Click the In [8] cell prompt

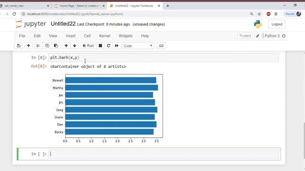click(x=39, y=57)
